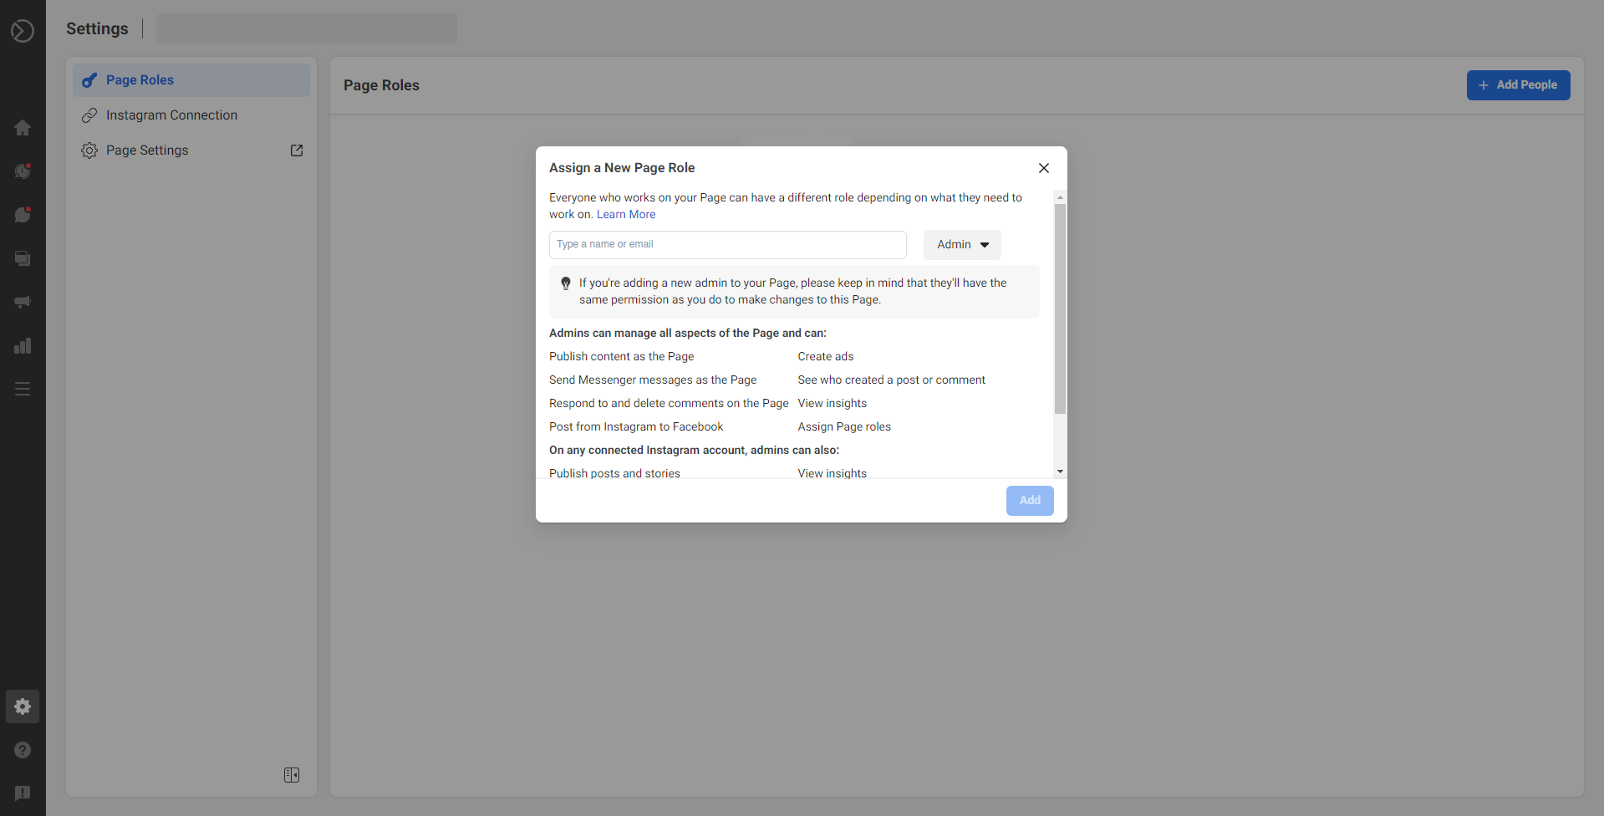Open the inbox chat bubble icon
The width and height of the screenshot is (1604, 816).
(23, 215)
